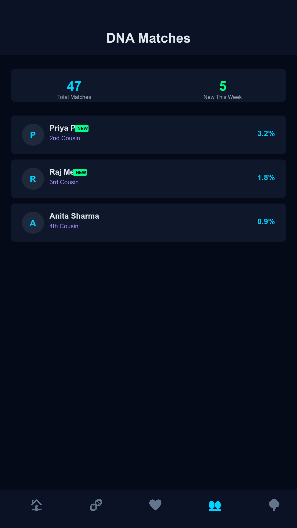The image size is (297, 528).
Task: Click the DNA Matches page title
Action: [148, 38]
